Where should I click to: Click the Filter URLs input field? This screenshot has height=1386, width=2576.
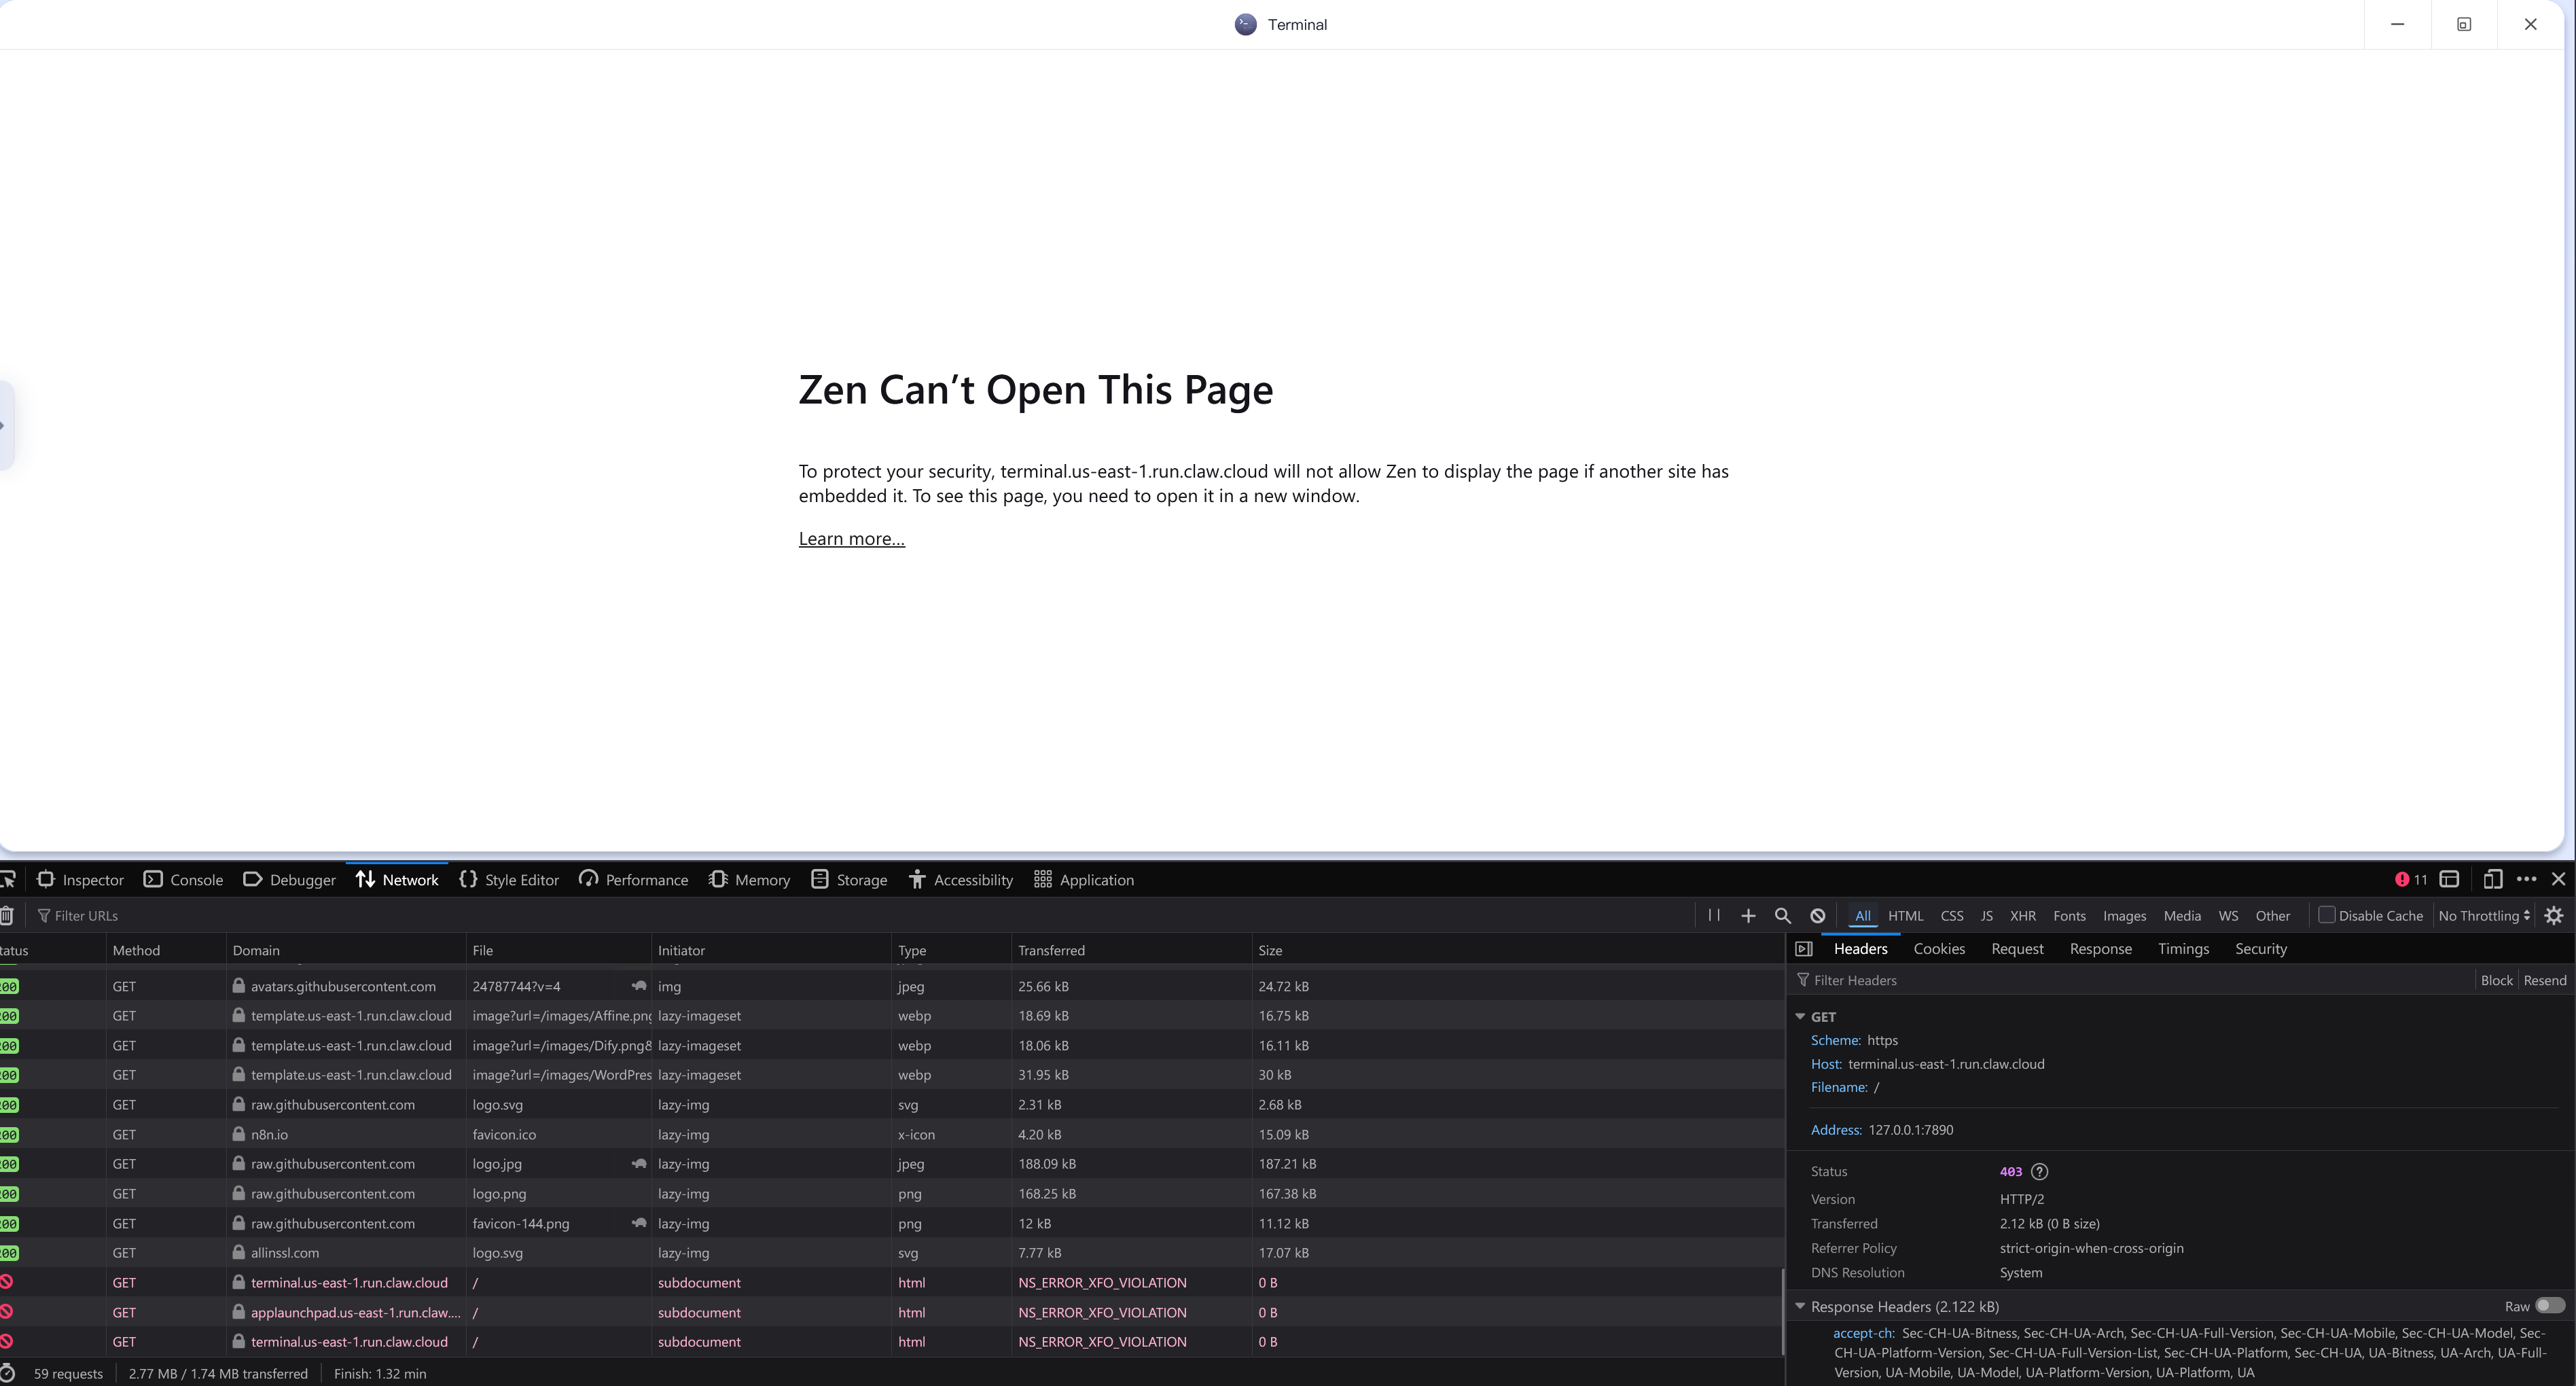[860, 915]
